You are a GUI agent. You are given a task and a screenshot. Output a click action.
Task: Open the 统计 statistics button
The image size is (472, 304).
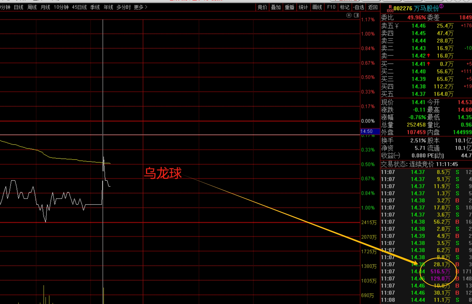(x=303, y=7)
